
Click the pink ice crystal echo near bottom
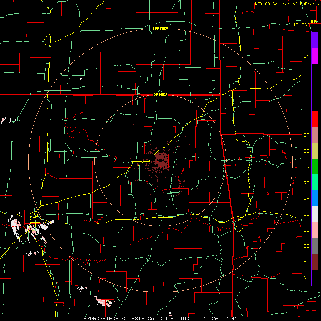point(104,302)
